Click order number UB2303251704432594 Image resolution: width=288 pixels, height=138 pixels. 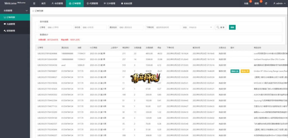click(x=47, y=100)
